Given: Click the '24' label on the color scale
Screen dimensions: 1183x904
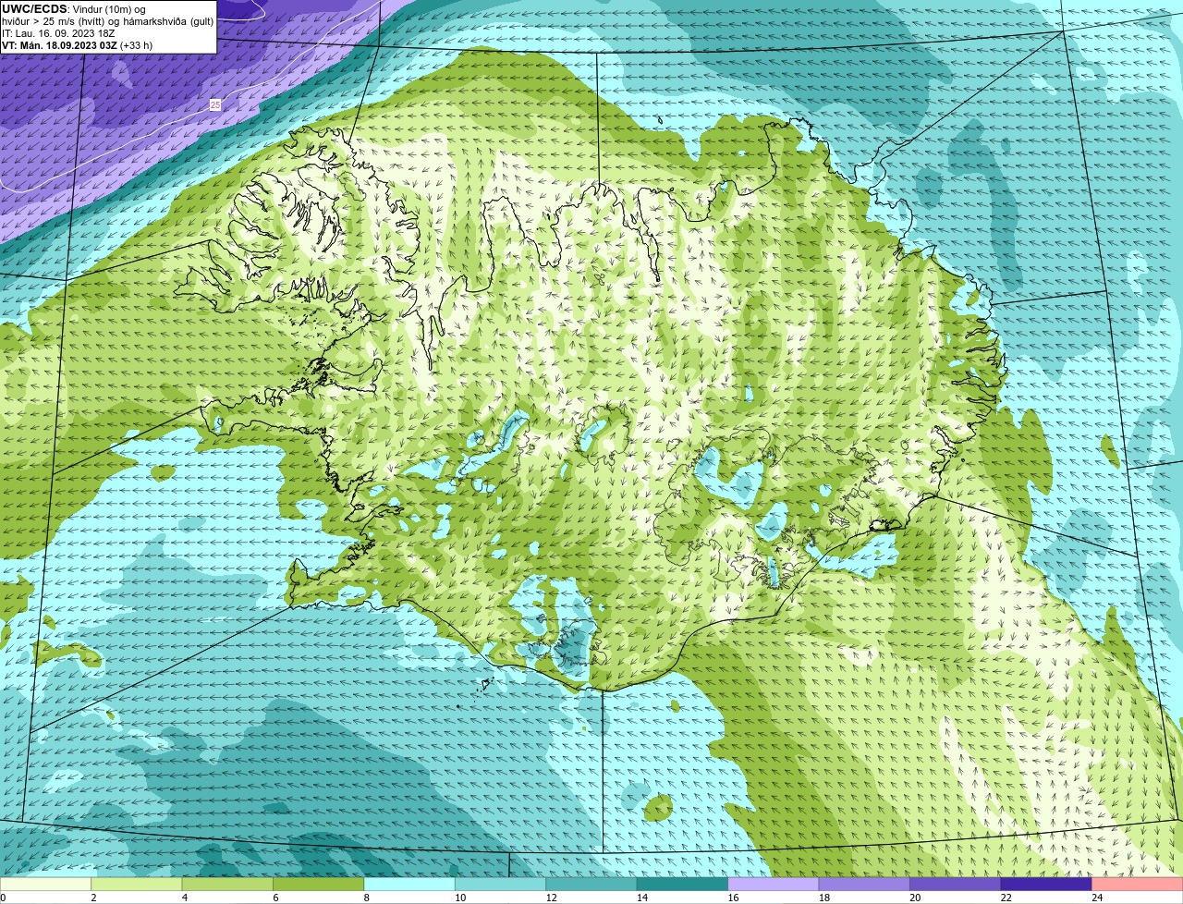Looking at the screenshot, I should pyautogui.click(x=1097, y=898).
